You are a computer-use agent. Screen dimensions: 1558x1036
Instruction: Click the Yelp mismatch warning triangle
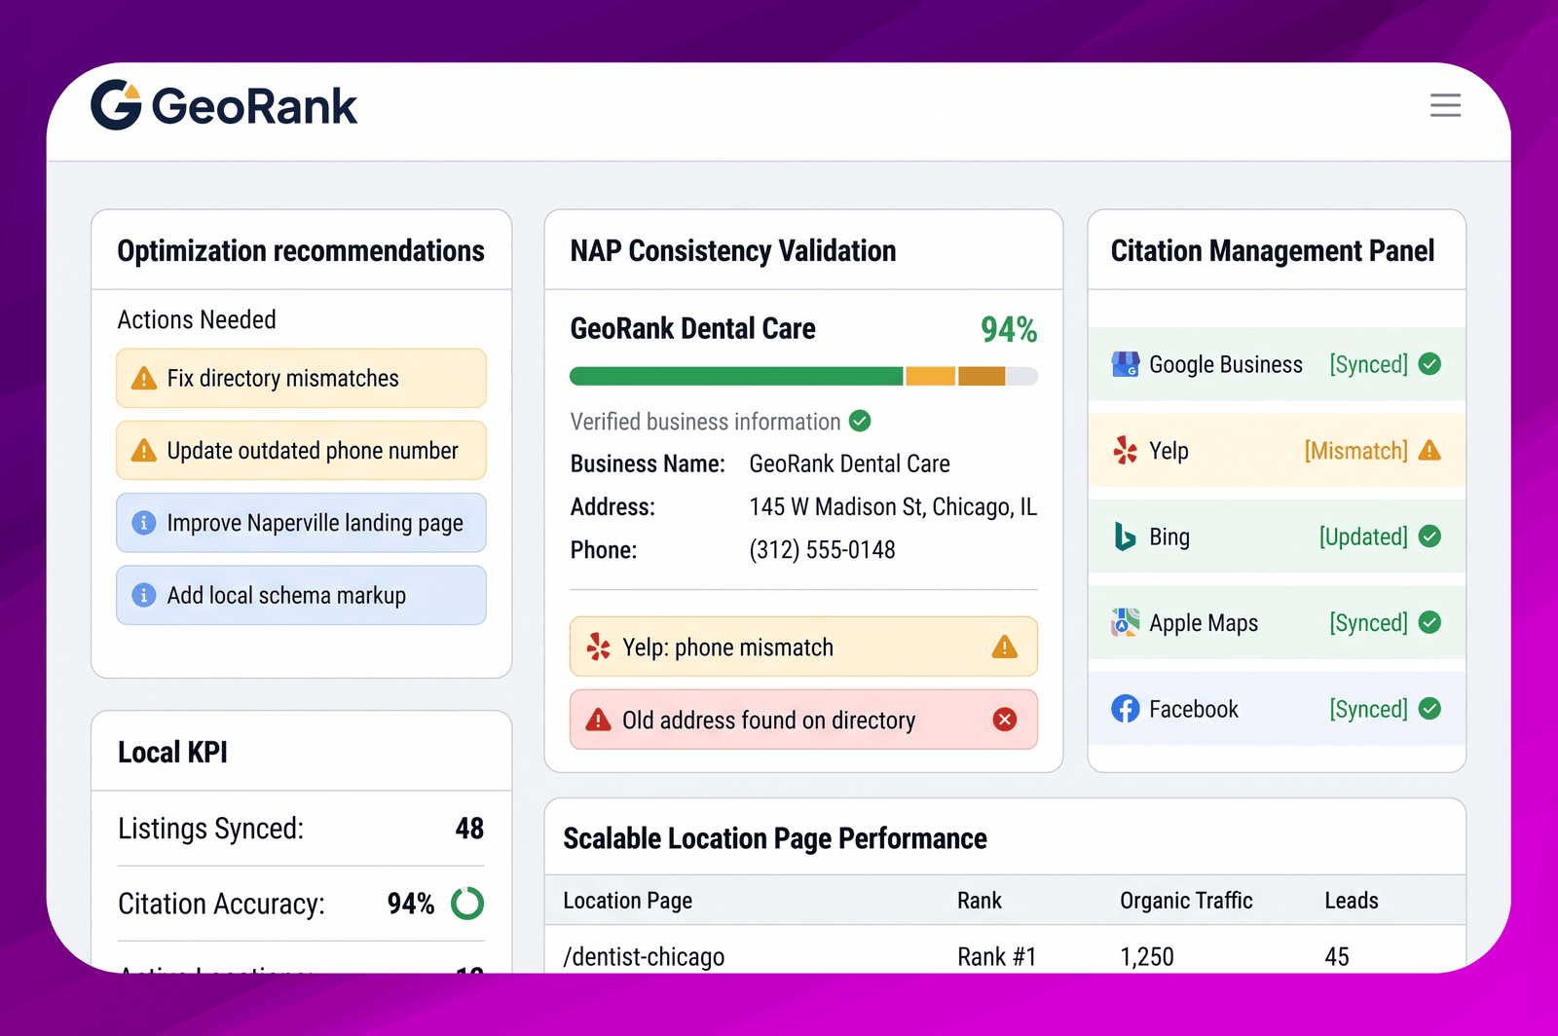tap(1429, 450)
